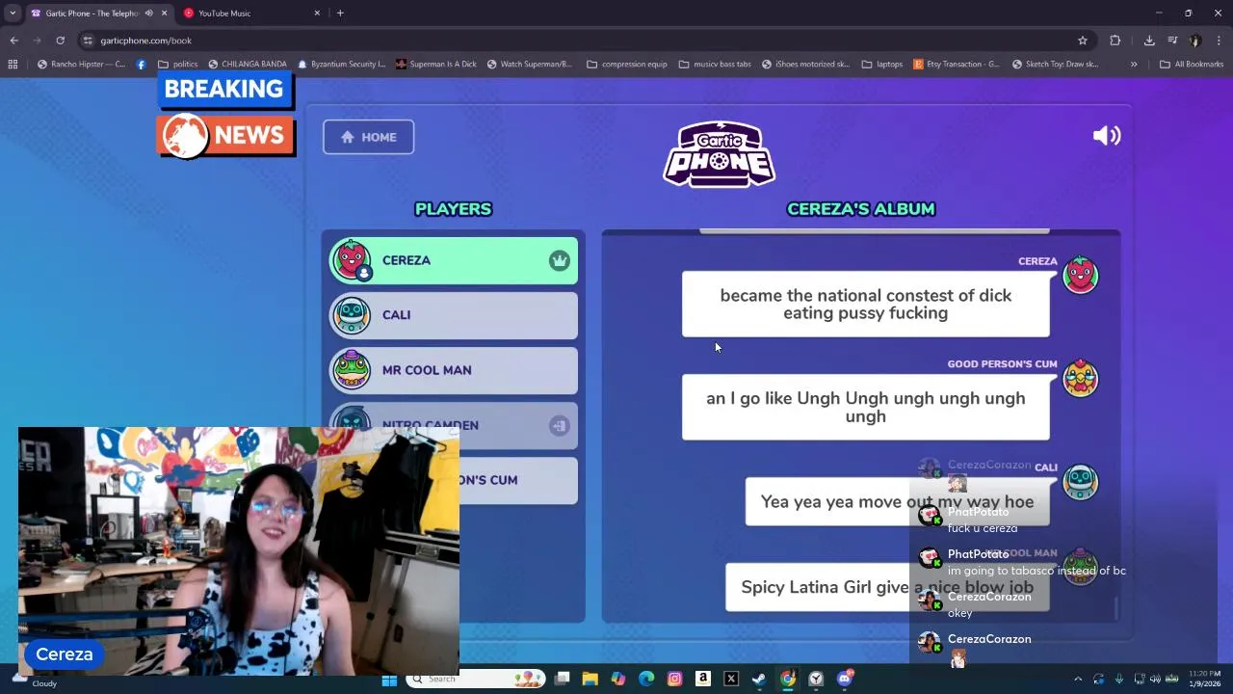Select the CALI player row
The height and width of the screenshot is (694, 1233).
click(x=454, y=315)
